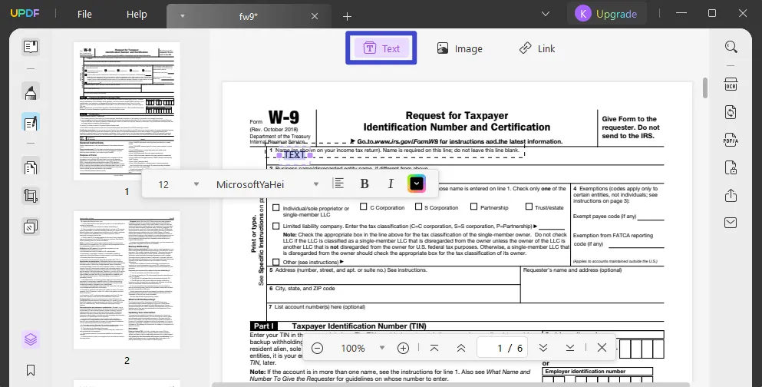Close the floating page navigation bar
Screen dimensions: 762x387
602,348
